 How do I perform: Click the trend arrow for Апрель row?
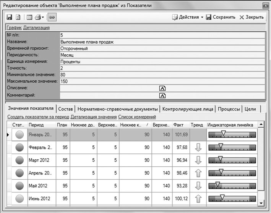pyautogui.click(x=198, y=173)
